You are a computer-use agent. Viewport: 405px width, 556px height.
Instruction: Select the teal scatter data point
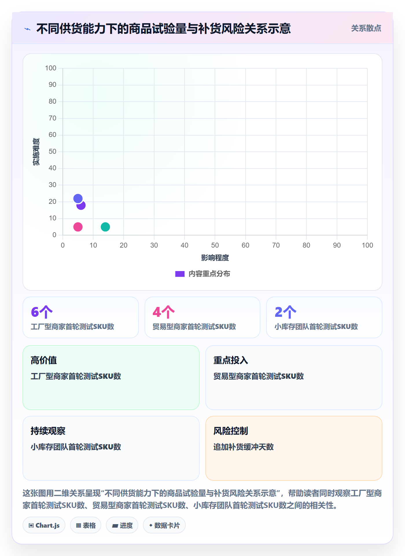pyautogui.click(x=105, y=227)
